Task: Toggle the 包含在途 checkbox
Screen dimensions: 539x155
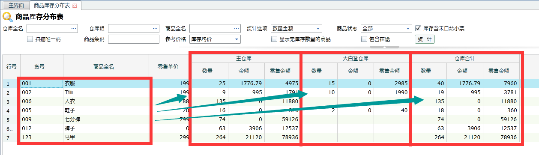Action: click(364, 39)
